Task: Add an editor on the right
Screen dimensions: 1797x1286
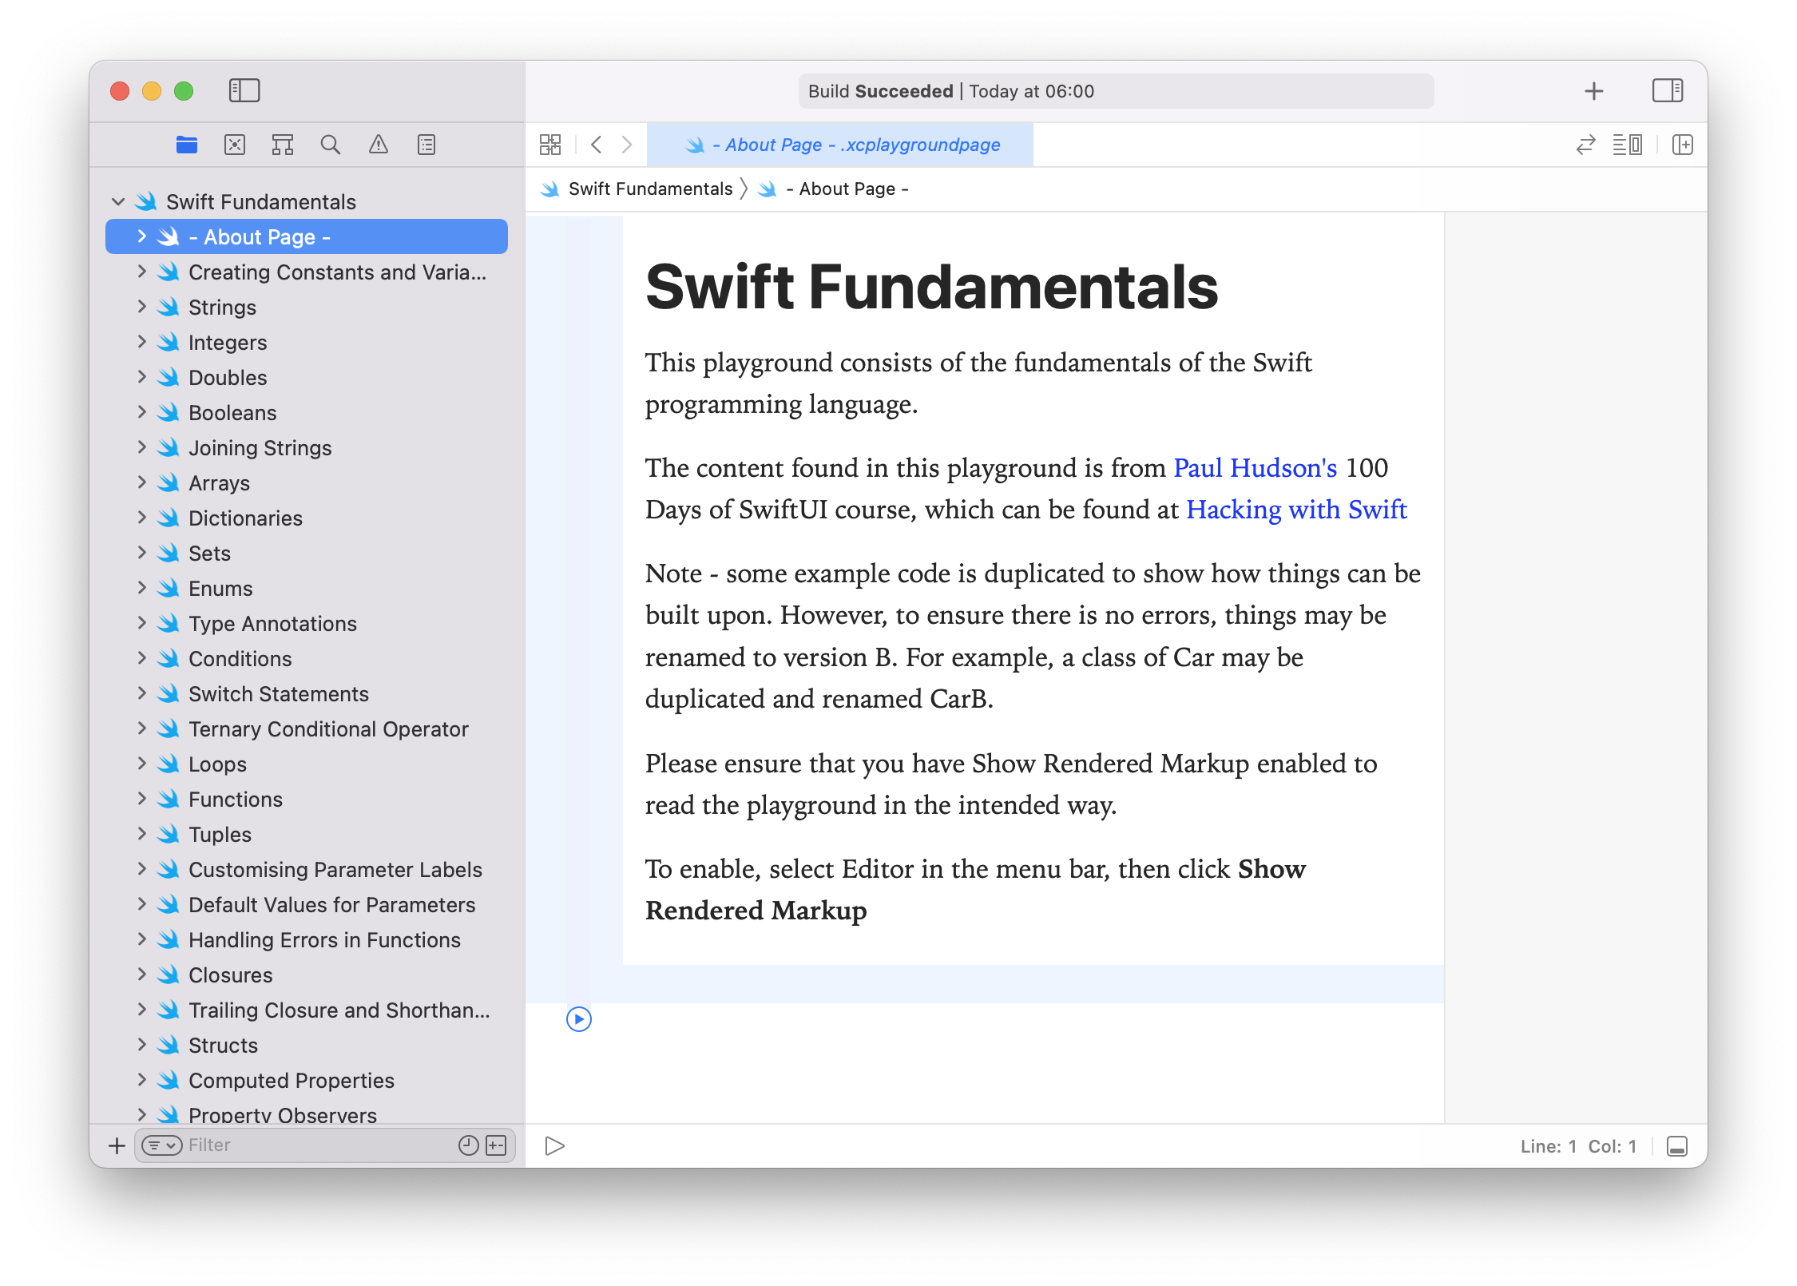Action: click(1683, 145)
